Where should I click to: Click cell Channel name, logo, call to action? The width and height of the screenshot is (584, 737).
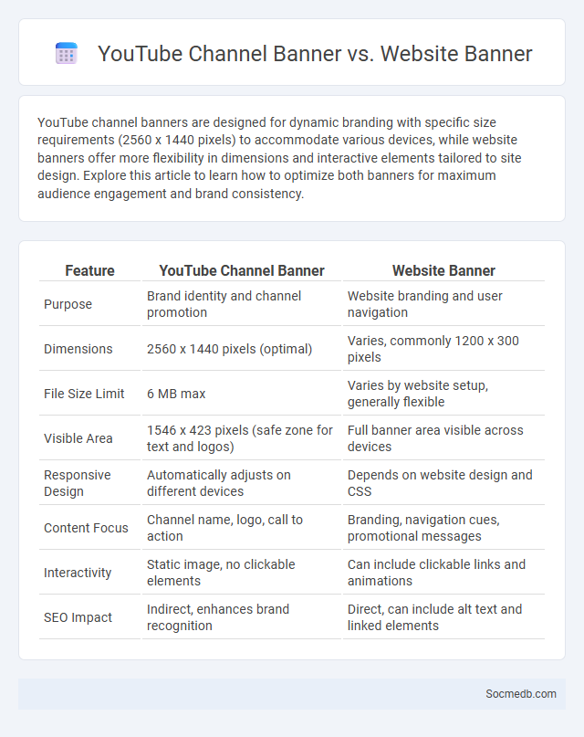(241, 528)
